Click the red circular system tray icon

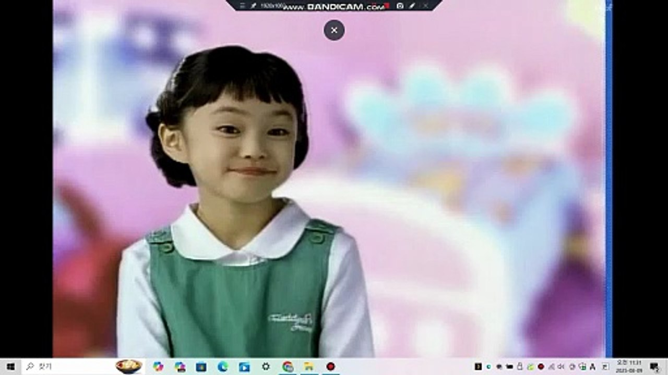(x=541, y=367)
